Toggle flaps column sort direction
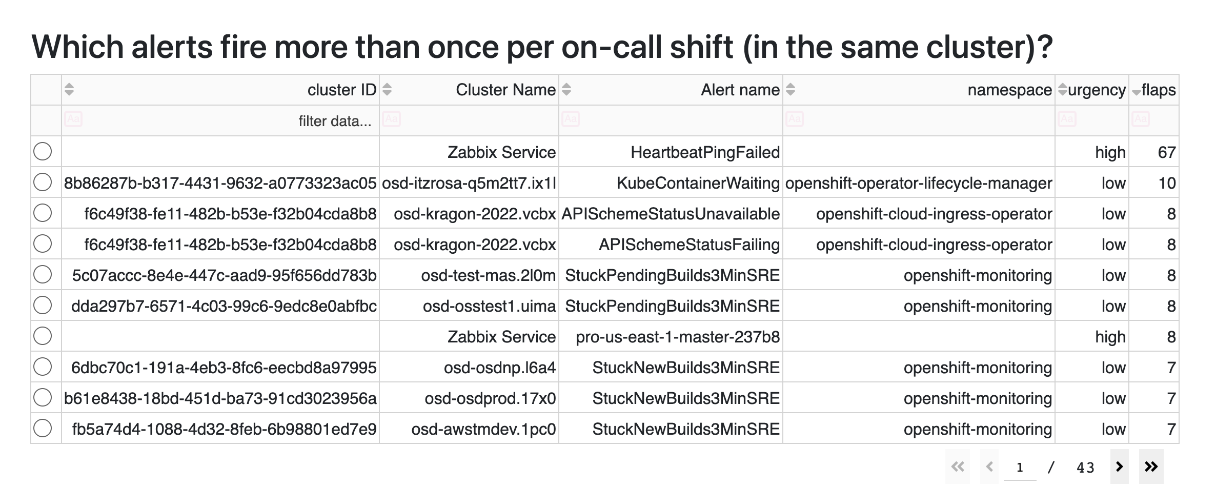The width and height of the screenshot is (1216, 487). pyautogui.click(x=1136, y=91)
